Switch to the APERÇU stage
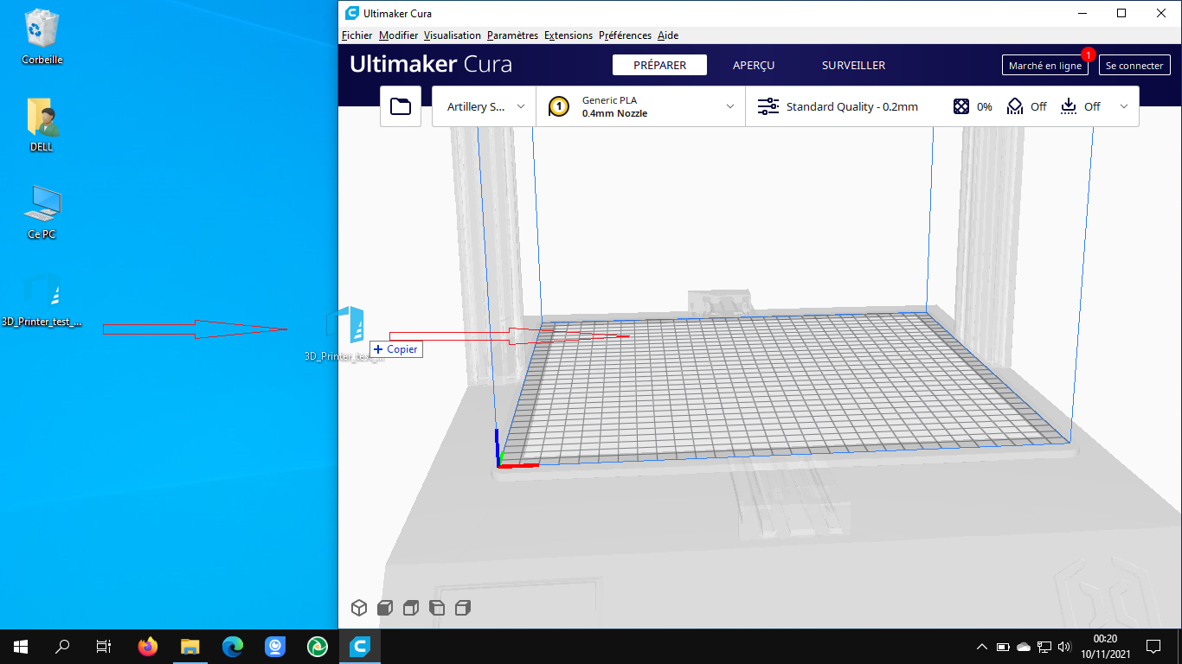The image size is (1182, 664). pyautogui.click(x=754, y=65)
